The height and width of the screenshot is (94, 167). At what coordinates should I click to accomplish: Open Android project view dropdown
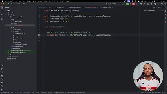pos(7,8)
